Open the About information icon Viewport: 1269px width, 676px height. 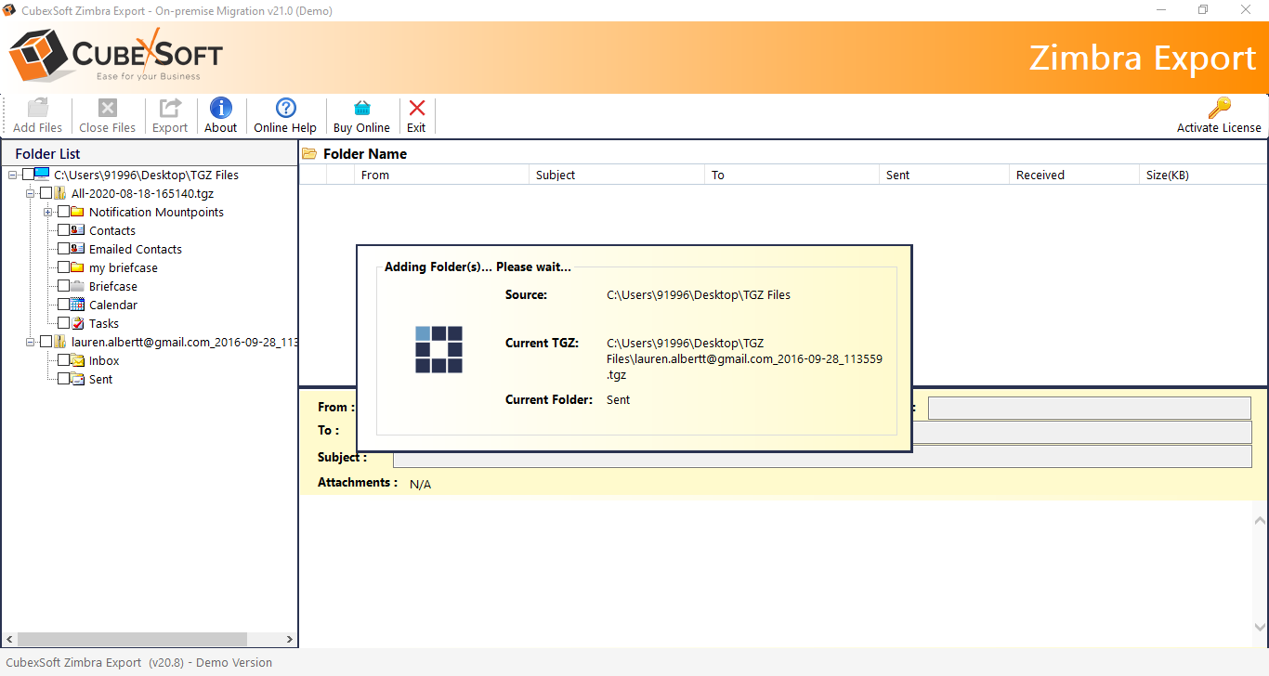coord(220,115)
